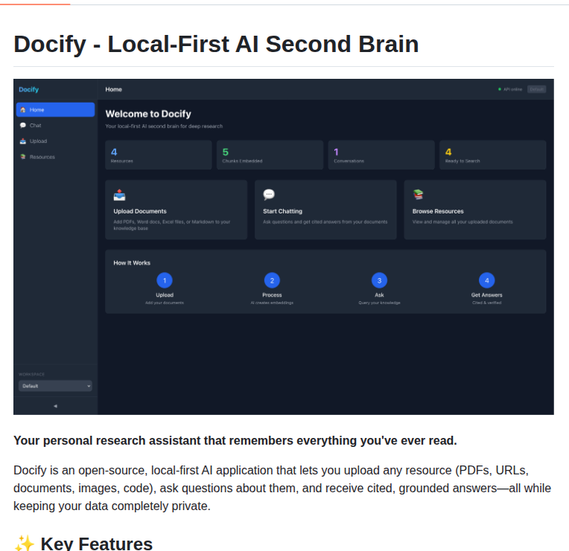The width and height of the screenshot is (569, 551).
Task: Click the Browse Resources books stack icon
Action: click(418, 195)
